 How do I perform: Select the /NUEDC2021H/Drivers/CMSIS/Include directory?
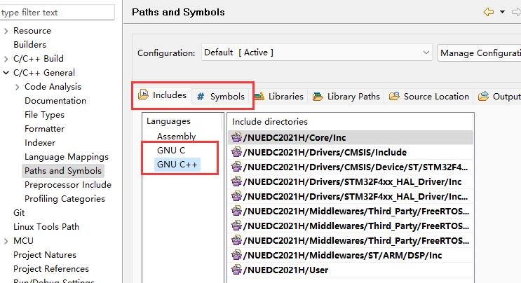tap(351, 152)
